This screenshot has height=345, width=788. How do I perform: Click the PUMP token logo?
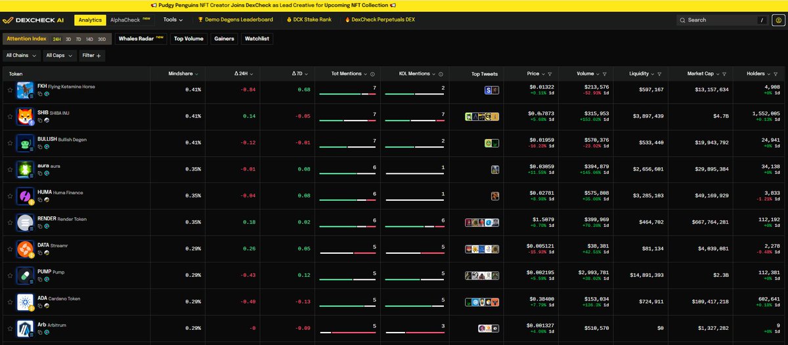pos(26,275)
